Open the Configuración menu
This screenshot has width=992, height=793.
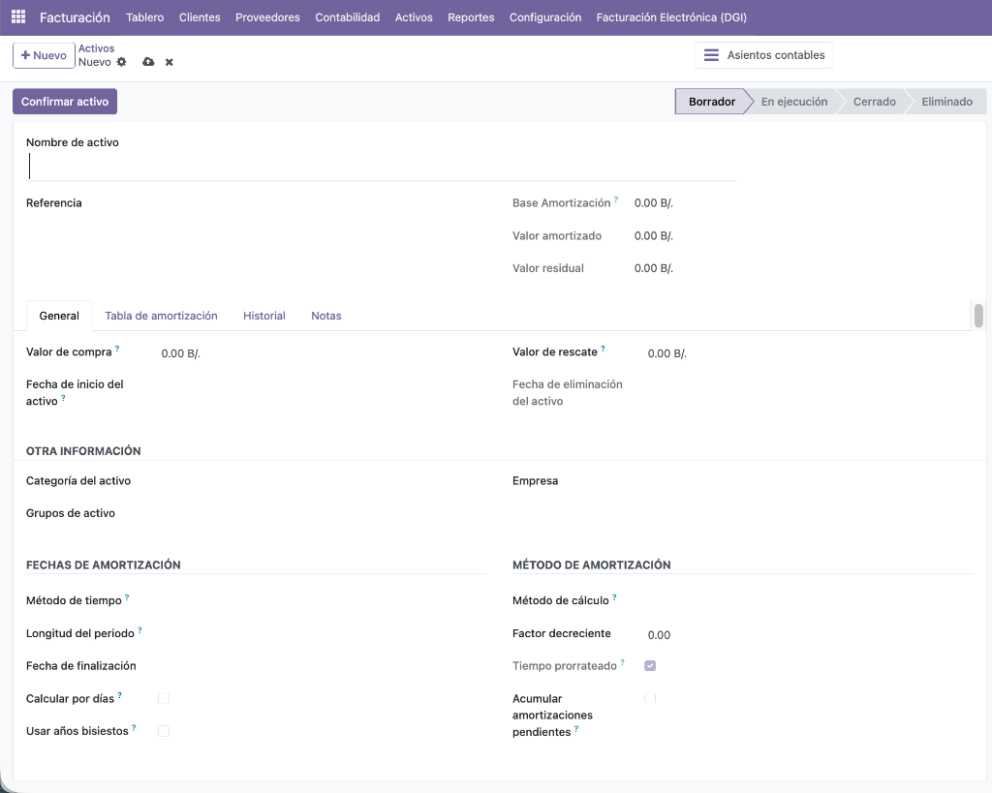coord(545,17)
